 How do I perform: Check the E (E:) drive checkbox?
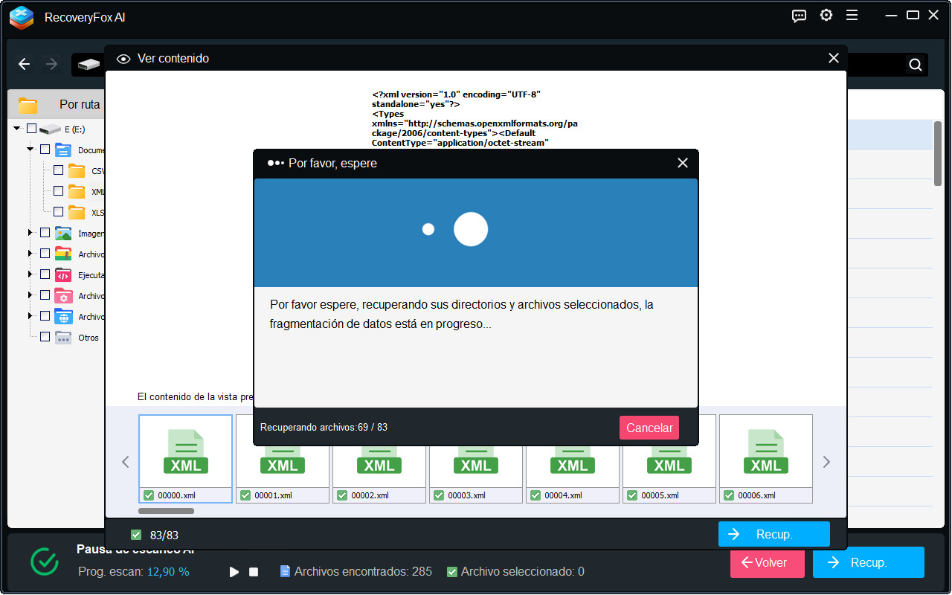[x=31, y=129]
